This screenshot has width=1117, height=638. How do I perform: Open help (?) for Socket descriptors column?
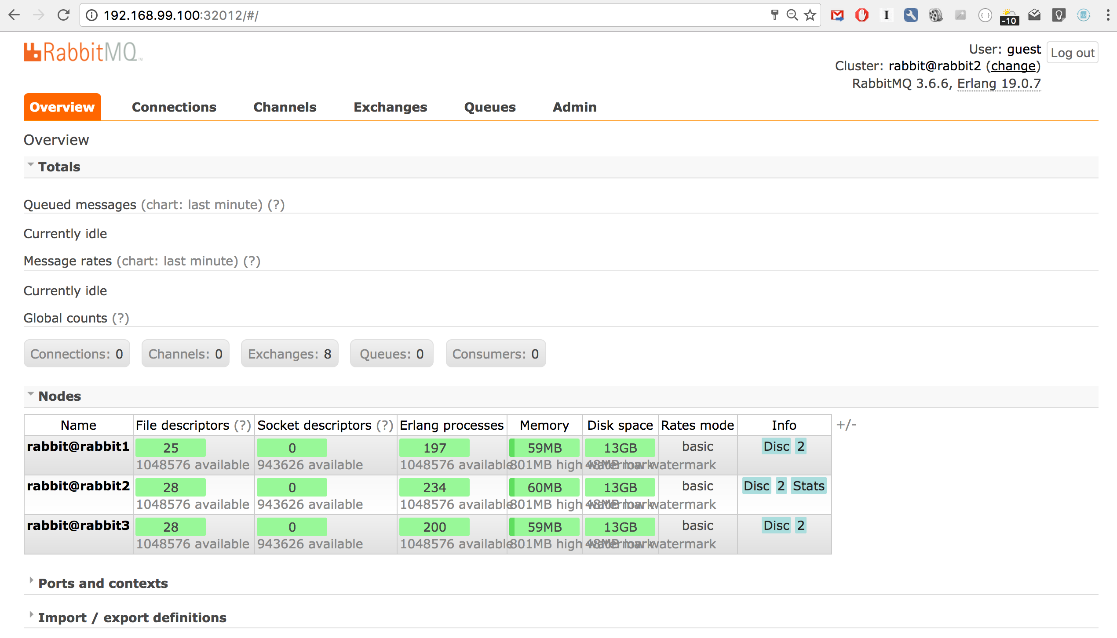click(x=385, y=425)
